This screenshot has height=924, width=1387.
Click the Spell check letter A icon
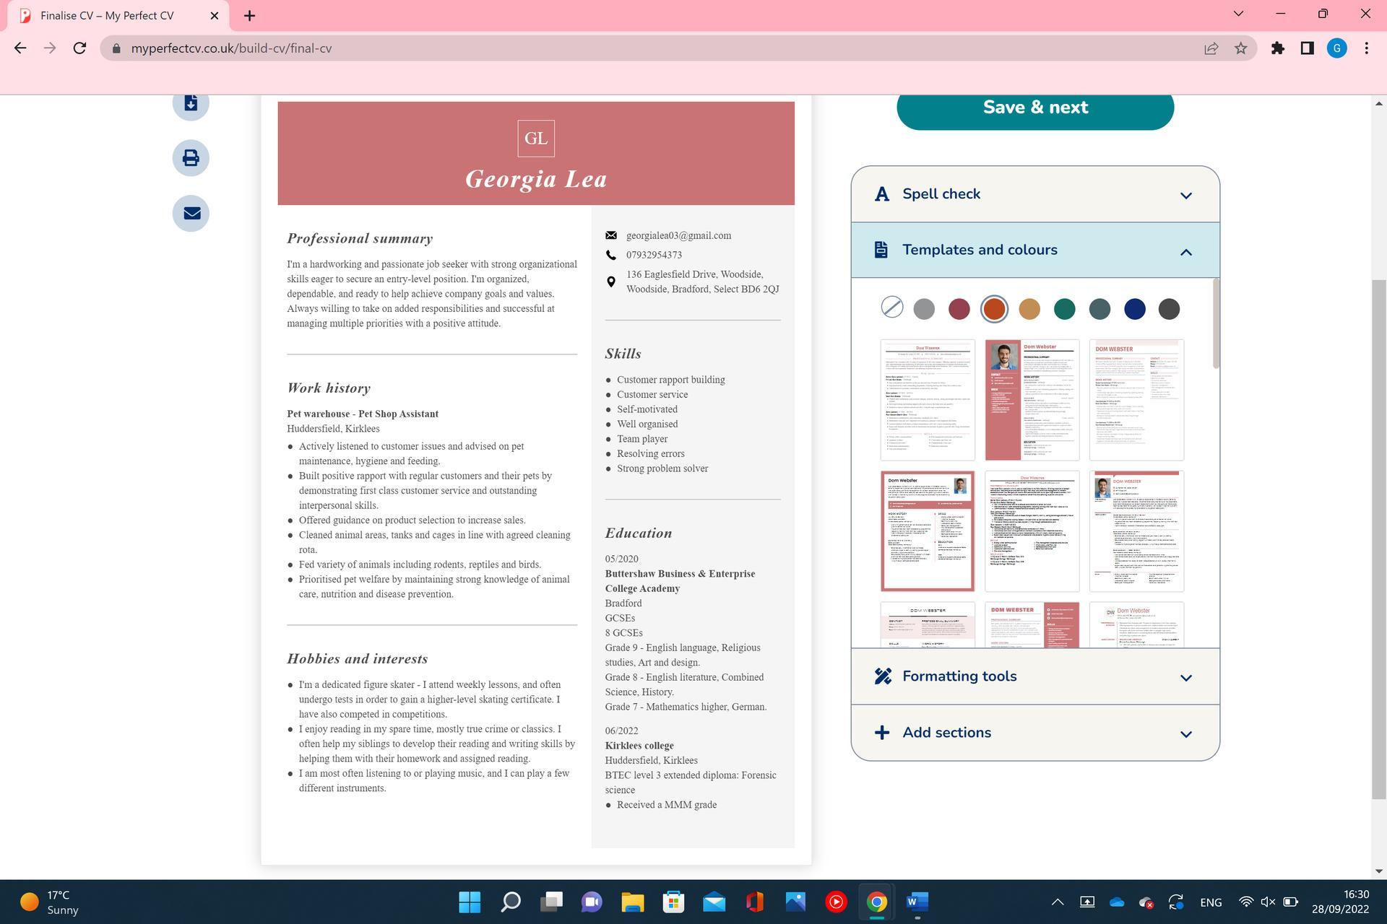(881, 194)
